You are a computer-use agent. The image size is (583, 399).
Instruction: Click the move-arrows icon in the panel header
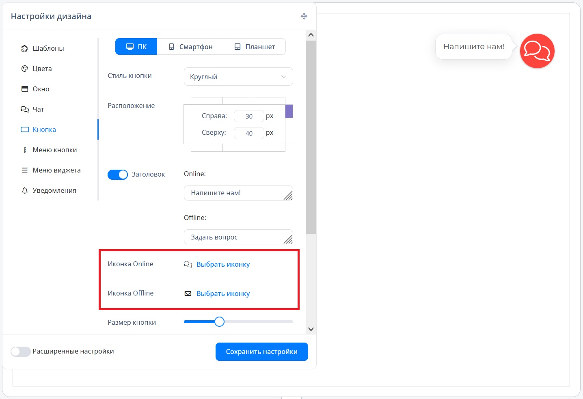[x=304, y=16]
